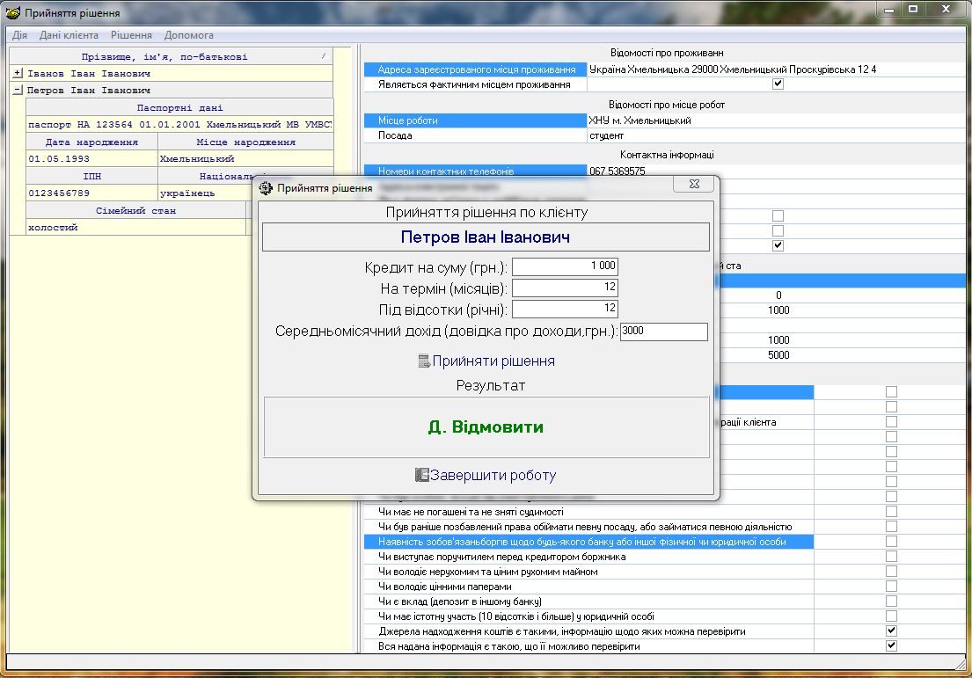The width and height of the screenshot is (972, 678).
Task: Enable Чи володіє цінними паперами checkbox
Action: pyautogui.click(x=891, y=586)
